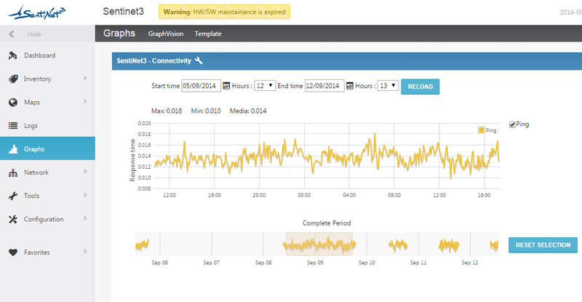The width and height of the screenshot is (582, 302).
Task: Click the Graphs header title
Action: click(119, 33)
